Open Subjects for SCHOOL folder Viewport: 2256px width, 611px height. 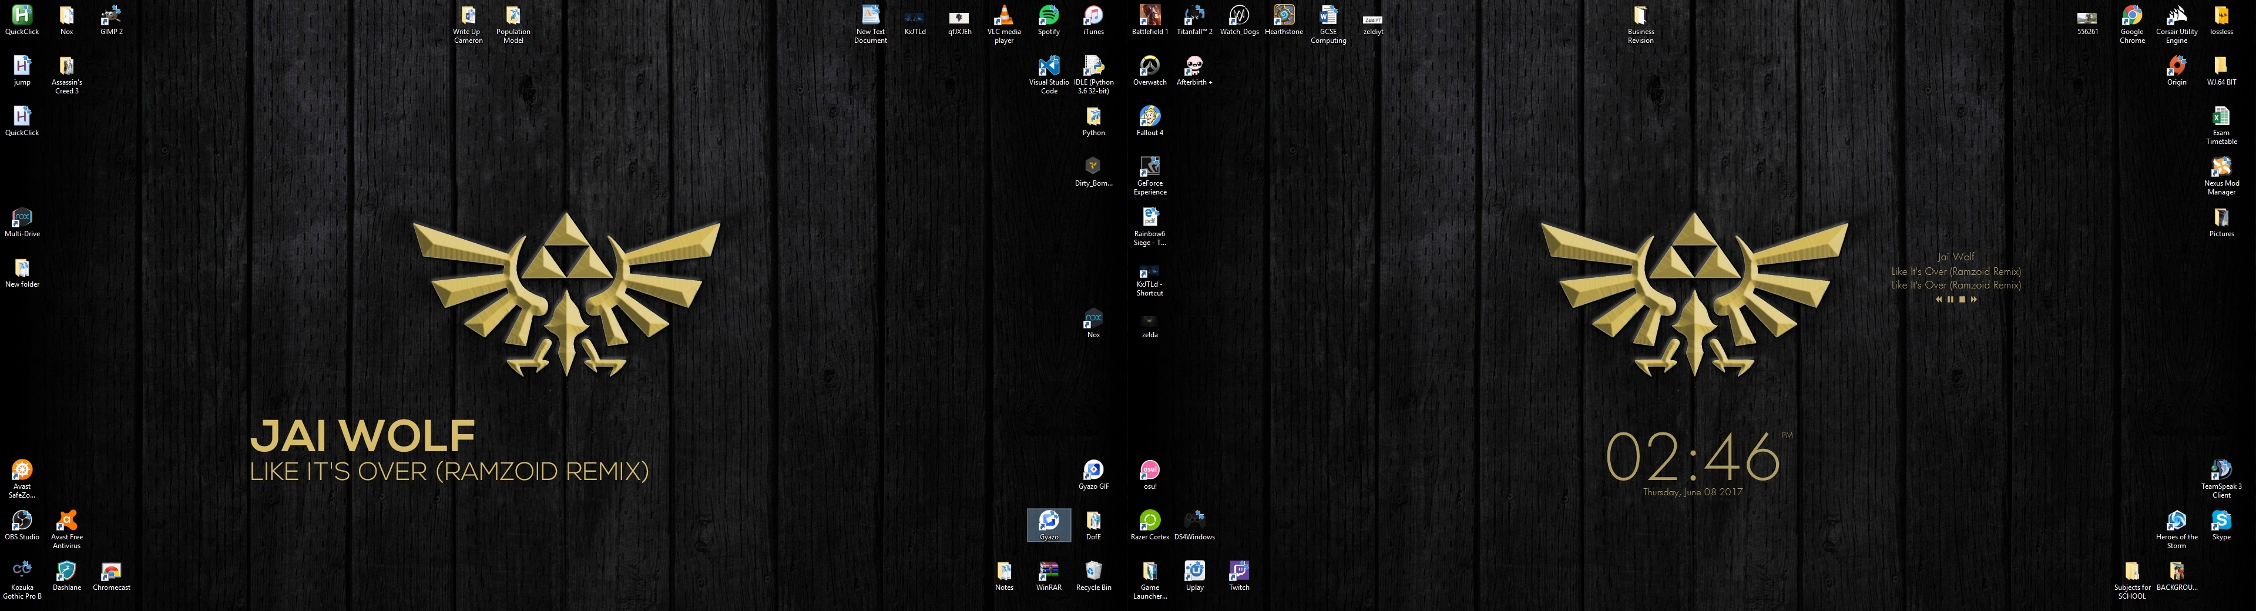point(2131,581)
